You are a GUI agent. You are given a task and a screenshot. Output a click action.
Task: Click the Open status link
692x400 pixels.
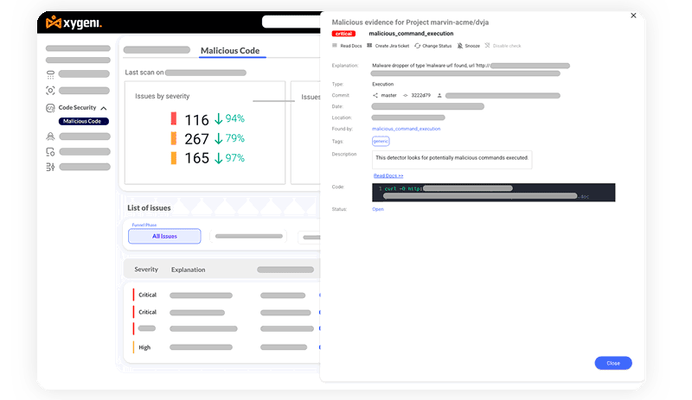[378, 209]
